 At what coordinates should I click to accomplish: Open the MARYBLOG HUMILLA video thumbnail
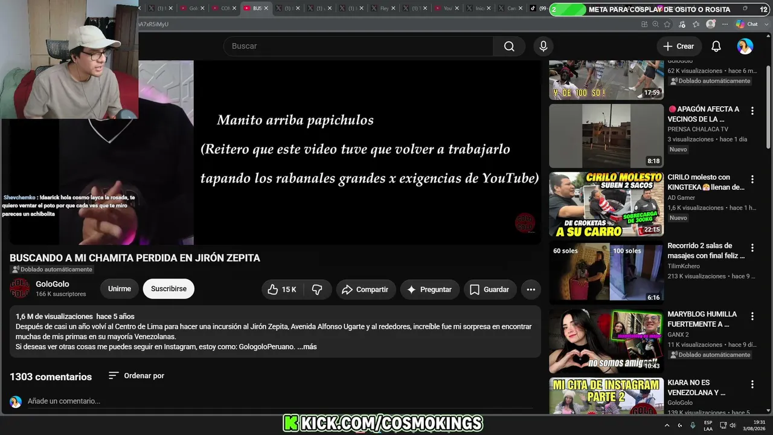click(x=606, y=341)
